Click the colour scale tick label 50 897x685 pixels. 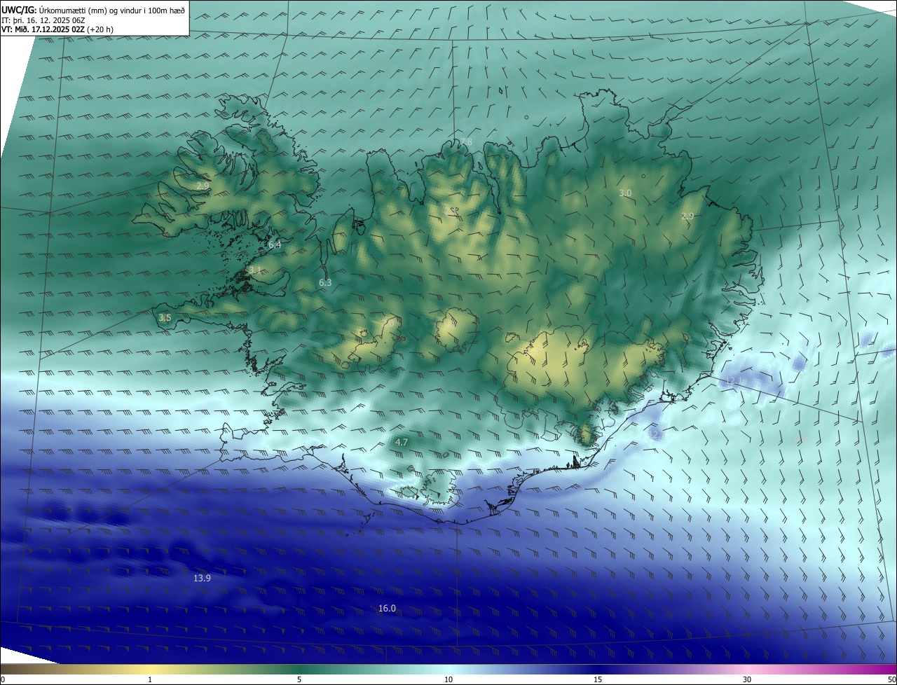(891, 679)
